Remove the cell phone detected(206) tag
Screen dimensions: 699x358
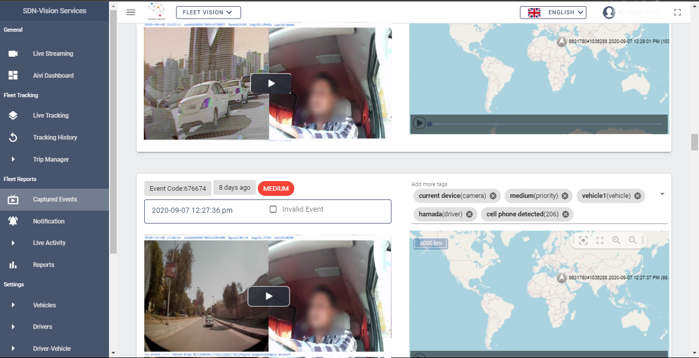[x=565, y=214]
